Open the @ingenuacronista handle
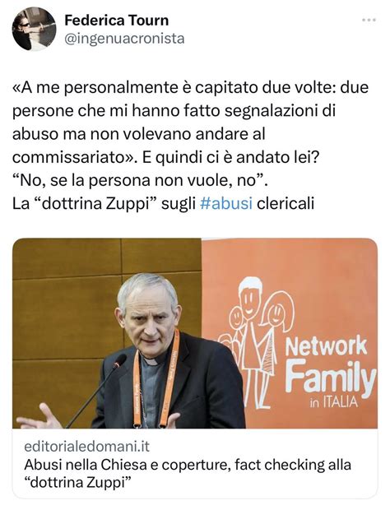The width and height of the screenshot is (390, 510). click(x=124, y=39)
